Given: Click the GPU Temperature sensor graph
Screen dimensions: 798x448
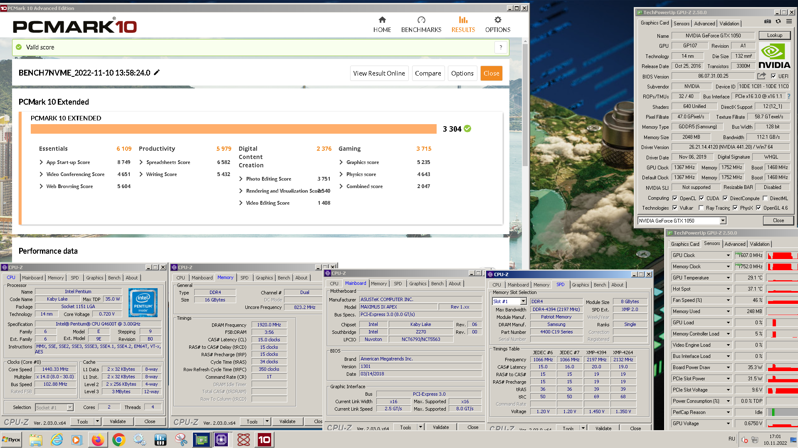Looking at the screenshot, I should [782, 278].
